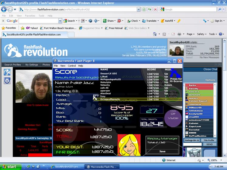Click the FlashFlashRevolution logo in page header
Viewport: 227px width, 170px height.
tap(36, 50)
